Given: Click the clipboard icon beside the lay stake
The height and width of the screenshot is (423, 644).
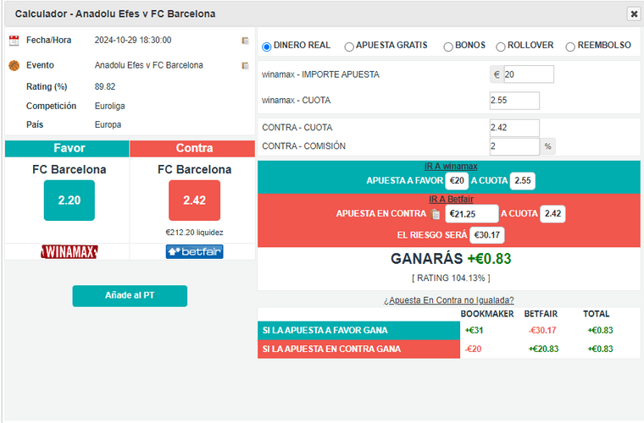Looking at the screenshot, I should [436, 214].
